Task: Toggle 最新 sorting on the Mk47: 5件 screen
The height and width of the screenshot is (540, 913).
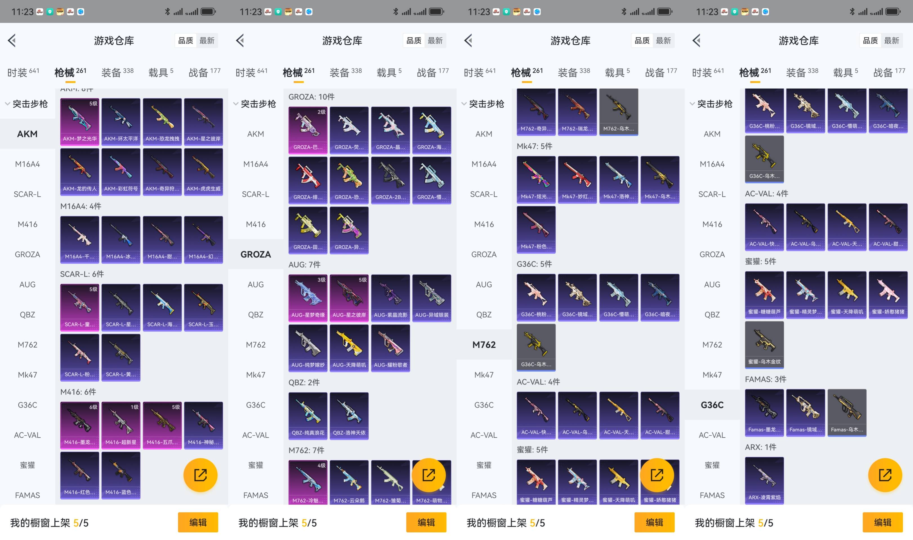Action: (x=663, y=40)
